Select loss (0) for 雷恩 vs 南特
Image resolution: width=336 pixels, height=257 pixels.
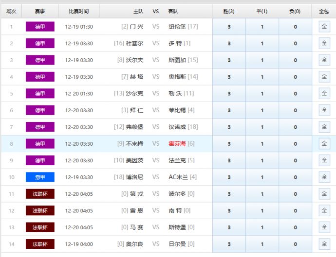tap(295, 210)
